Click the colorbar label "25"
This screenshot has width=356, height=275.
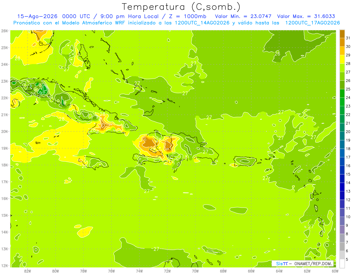coord(348,89)
